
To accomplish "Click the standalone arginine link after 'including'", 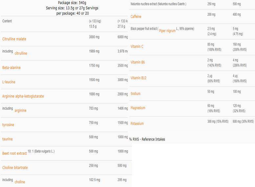I will (x=20, y=111).
